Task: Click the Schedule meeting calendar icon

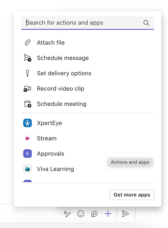Action: tap(28, 104)
